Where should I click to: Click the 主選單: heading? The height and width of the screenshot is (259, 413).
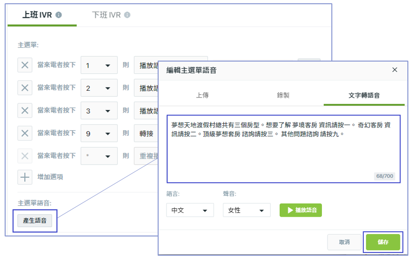point(28,45)
